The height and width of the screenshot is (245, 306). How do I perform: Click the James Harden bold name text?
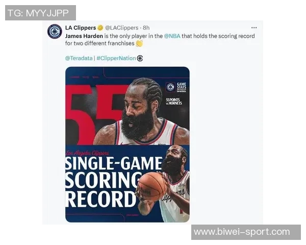click(x=84, y=36)
